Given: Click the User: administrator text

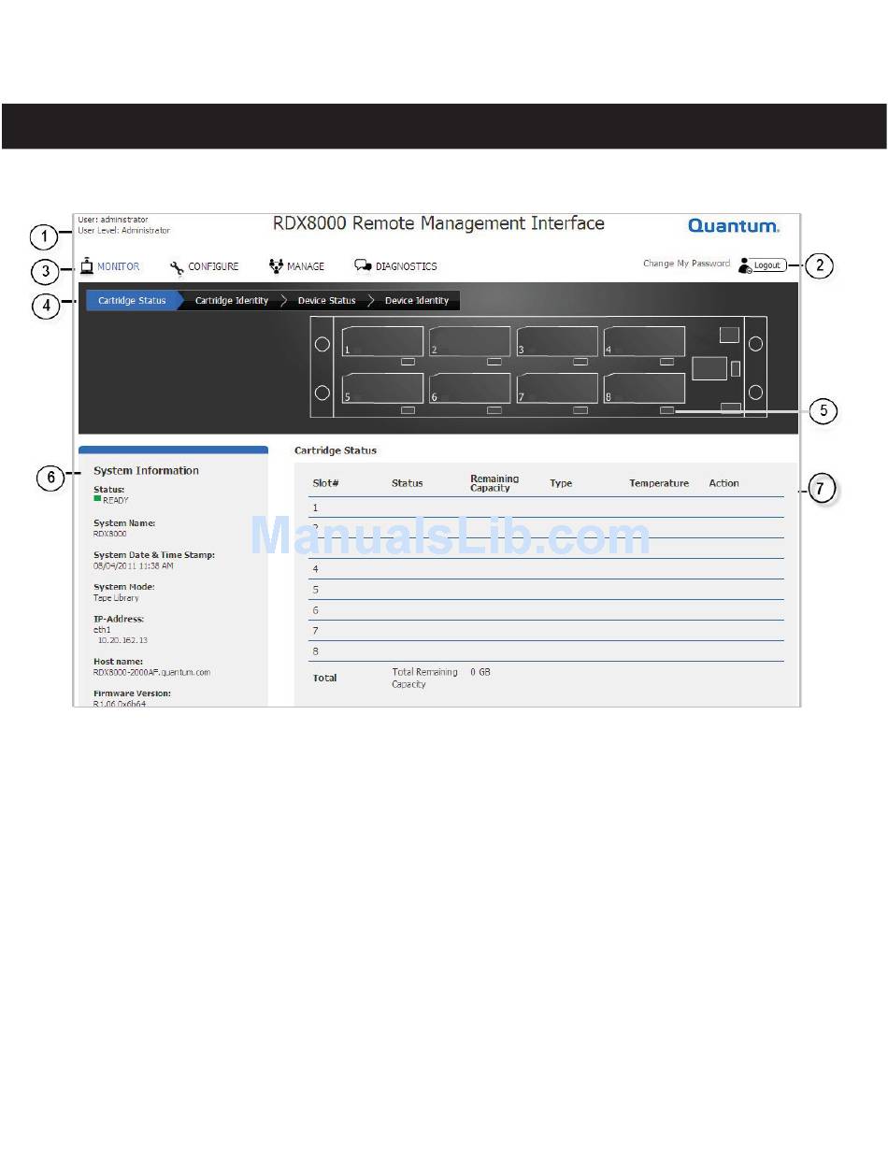Looking at the screenshot, I should click(x=112, y=220).
